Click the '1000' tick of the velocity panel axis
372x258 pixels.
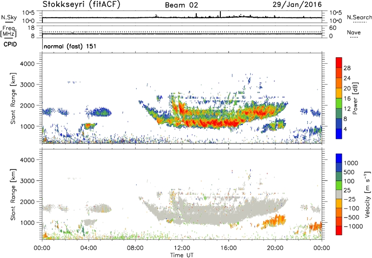(27, 223)
